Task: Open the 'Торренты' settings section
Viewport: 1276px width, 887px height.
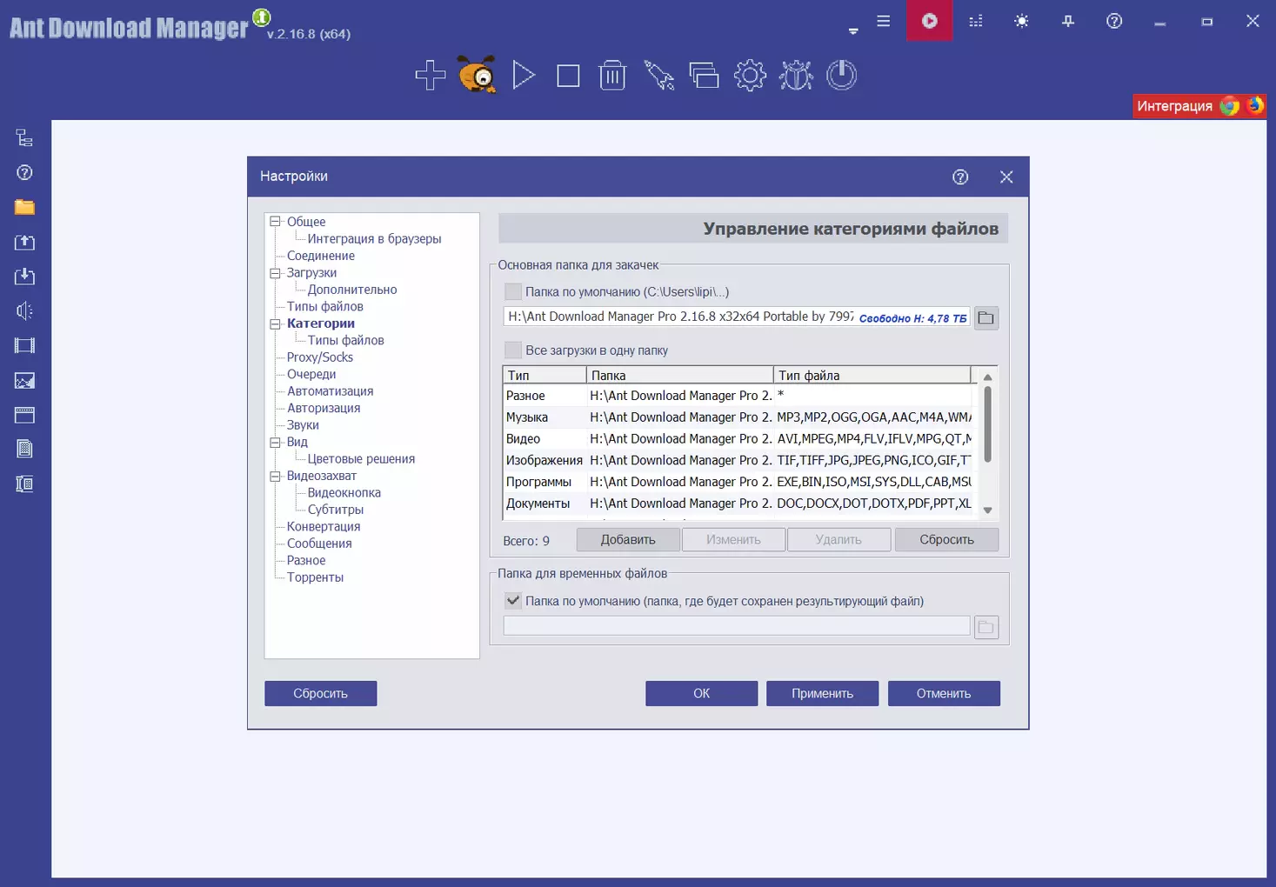Action: (315, 577)
